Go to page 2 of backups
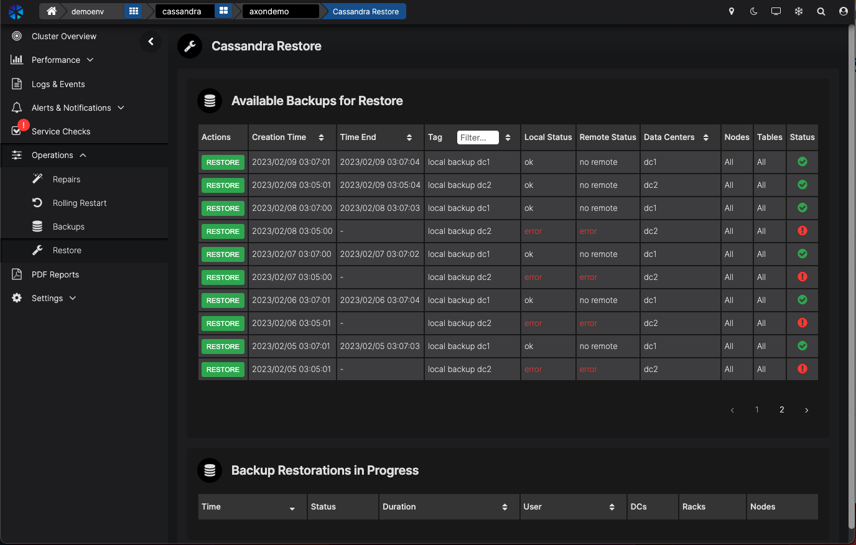 click(782, 409)
